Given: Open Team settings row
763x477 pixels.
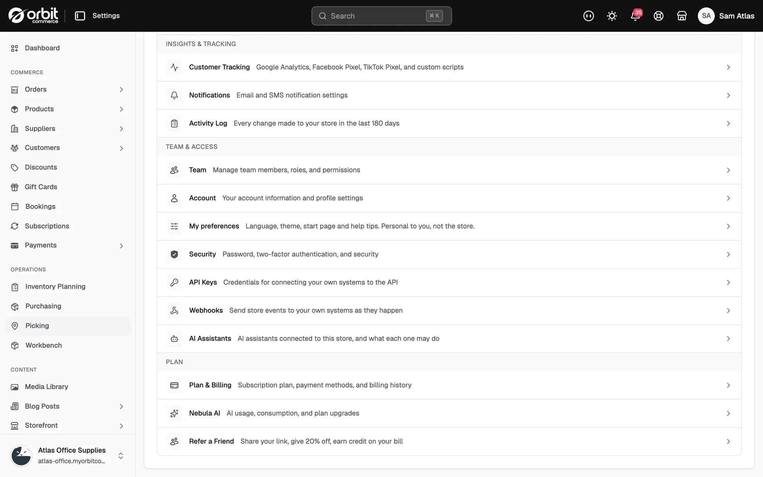Looking at the screenshot, I should (x=449, y=170).
